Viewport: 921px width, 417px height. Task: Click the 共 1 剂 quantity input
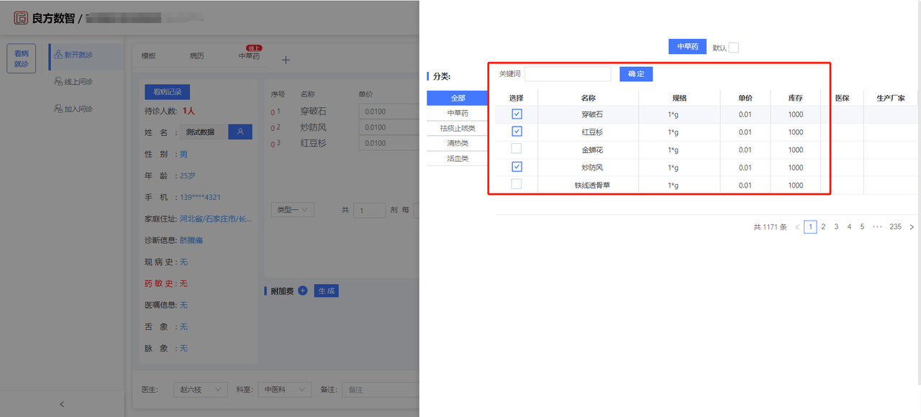coord(369,210)
